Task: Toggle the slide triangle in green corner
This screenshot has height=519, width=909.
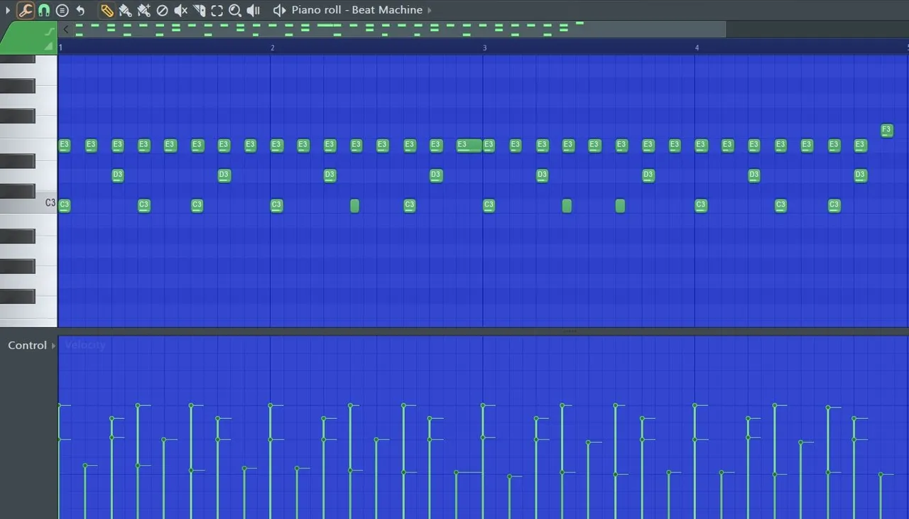Action: pos(49,46)
